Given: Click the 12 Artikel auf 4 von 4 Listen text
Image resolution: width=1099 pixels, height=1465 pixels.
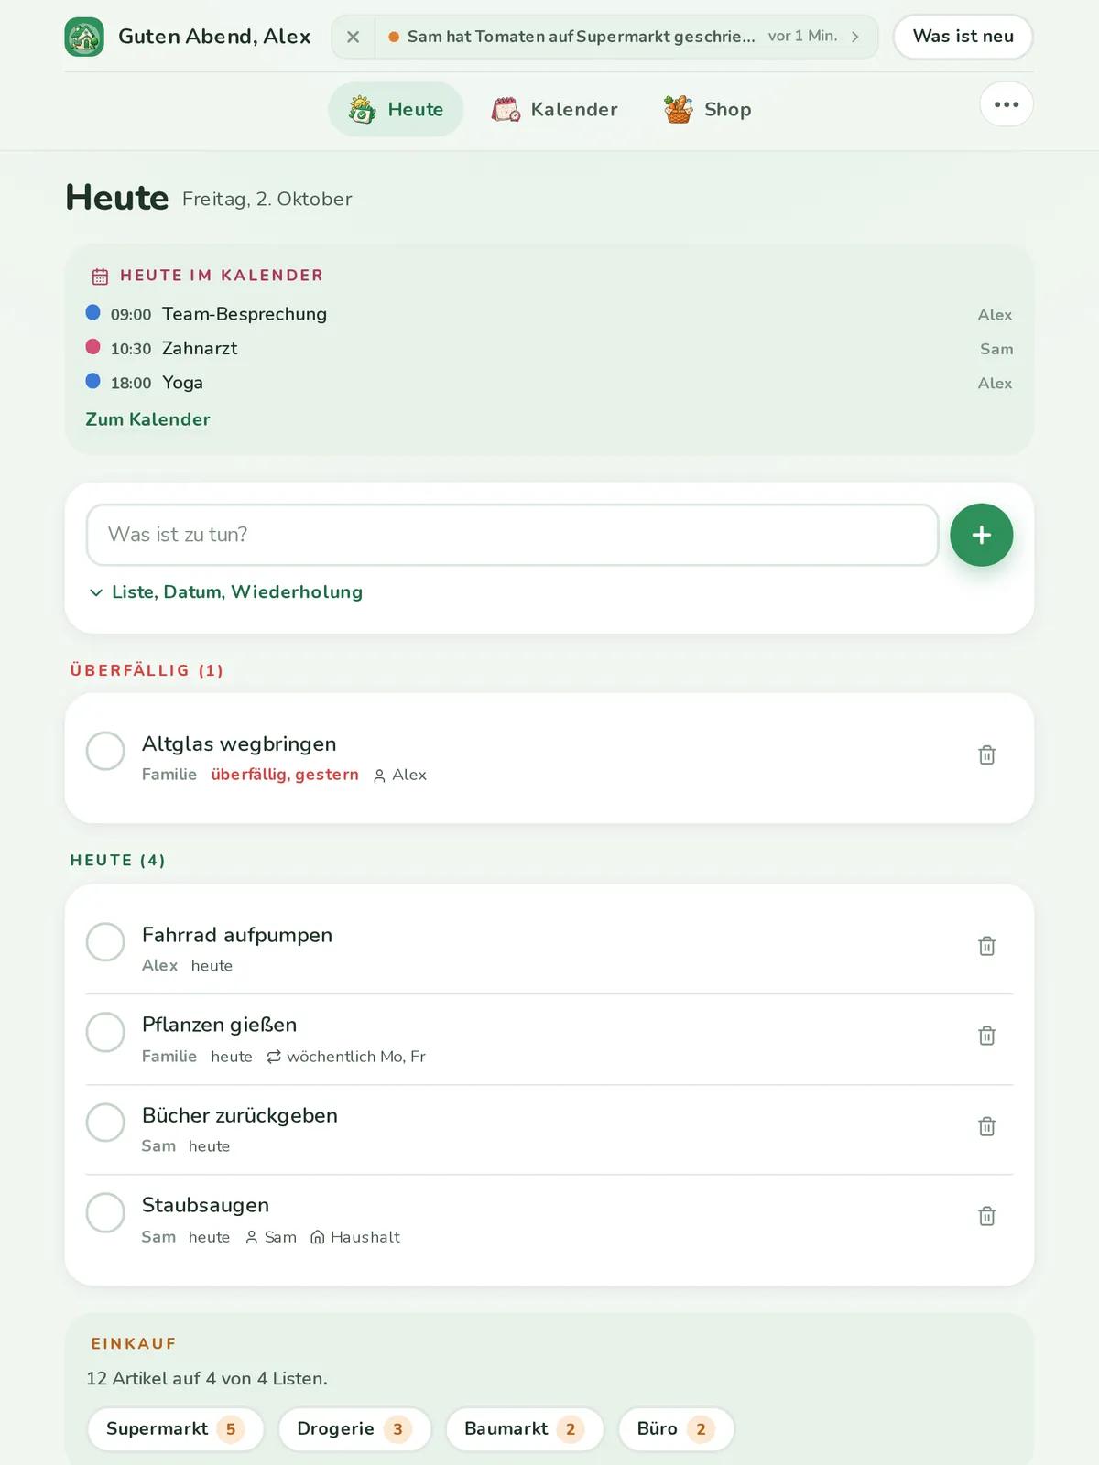Looking at the screenshot, I should 207,1379.
